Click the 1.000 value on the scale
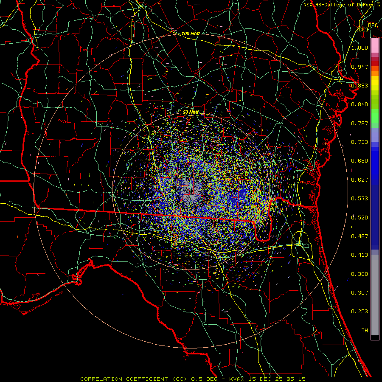 (360, 48)
